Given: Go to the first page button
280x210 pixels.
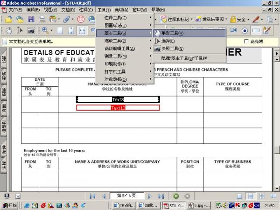Looking at the screenshot, I should (x=92, y=196).
